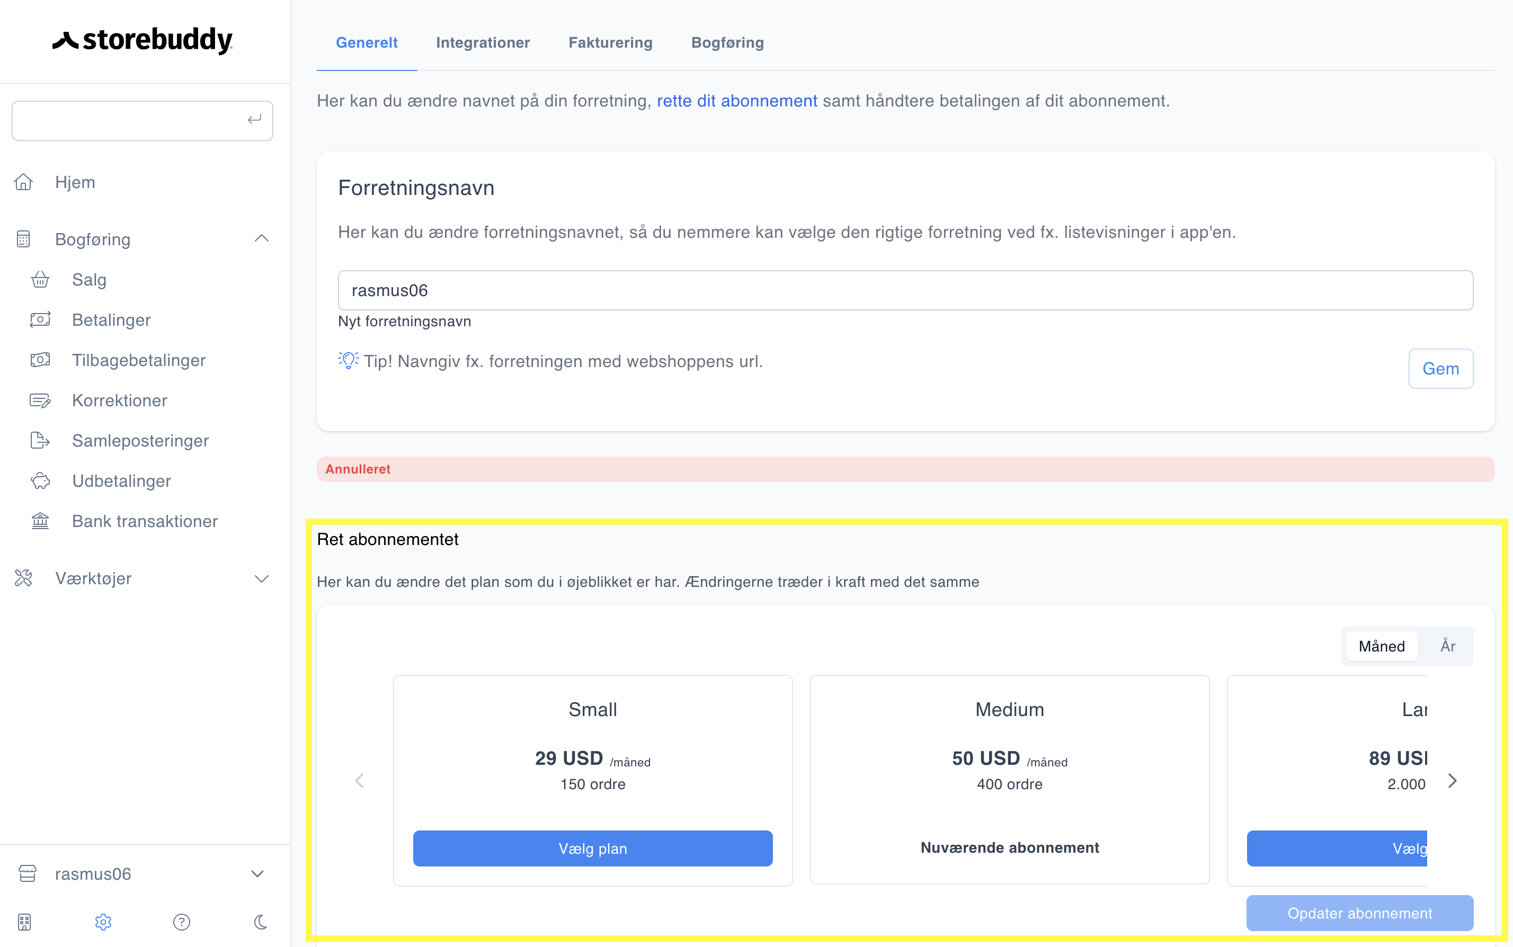Click the Værktøjer tools icon
This screenshot has height=947, width=1513.
tap(23, 578)
